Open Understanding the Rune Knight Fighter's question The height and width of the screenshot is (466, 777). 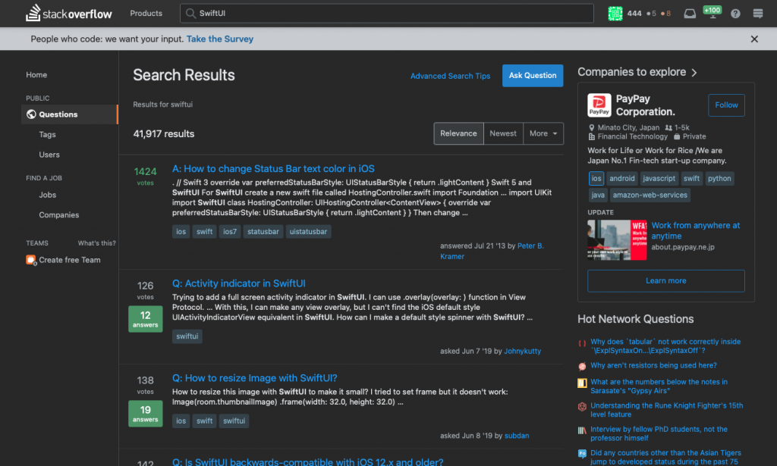[666, 410]
